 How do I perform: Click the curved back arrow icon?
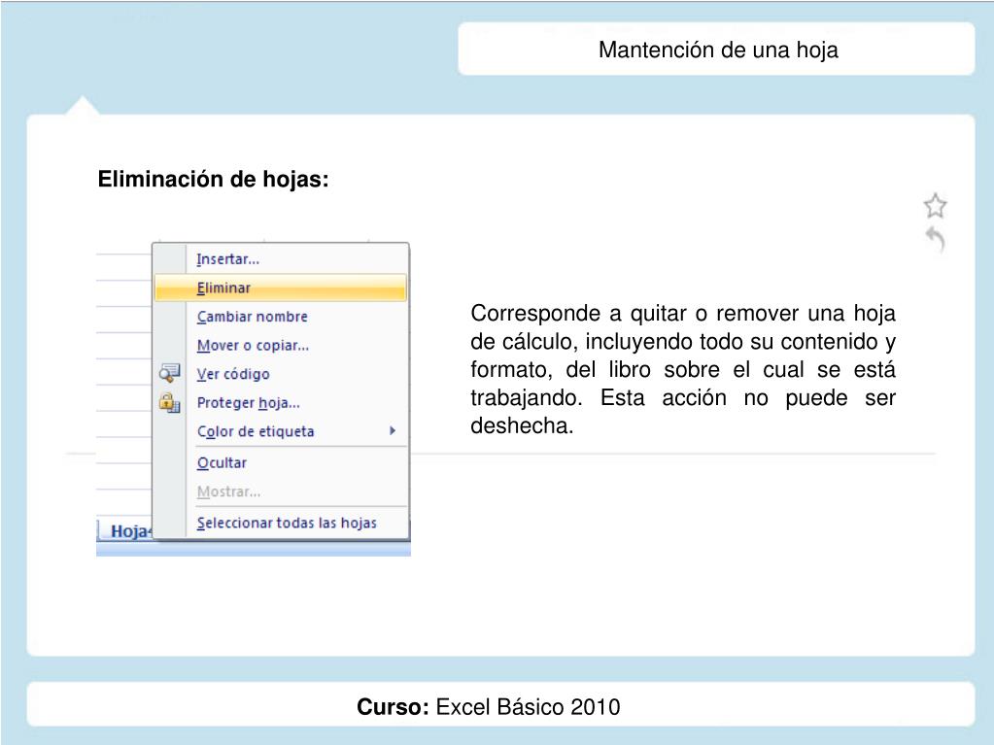click(935, 240)
